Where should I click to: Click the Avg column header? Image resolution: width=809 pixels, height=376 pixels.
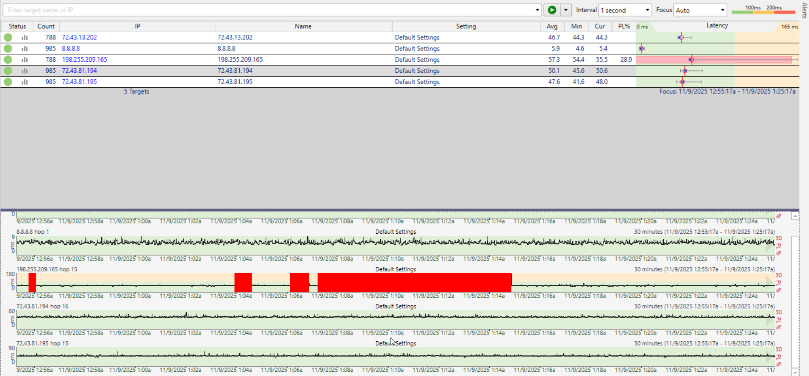(552, 26)
